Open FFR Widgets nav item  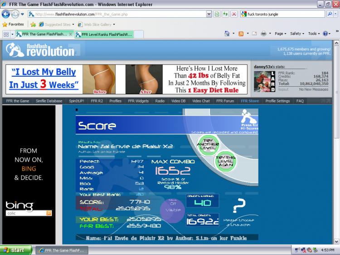(x=138, y=101)
